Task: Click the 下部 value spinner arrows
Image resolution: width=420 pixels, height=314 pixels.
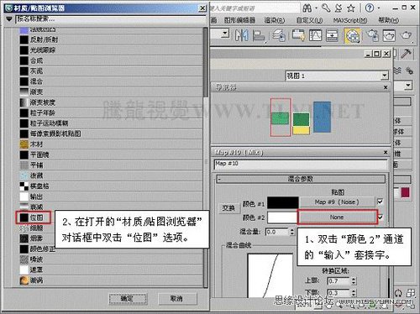Action: click(354, 293)
